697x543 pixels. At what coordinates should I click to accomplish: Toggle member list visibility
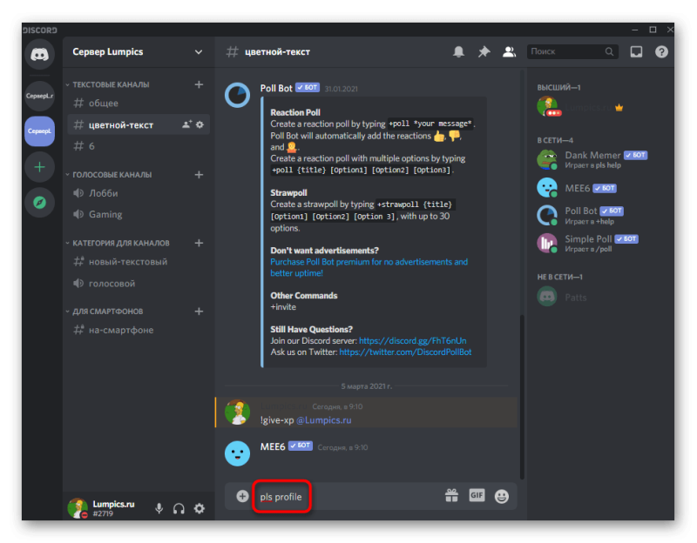coord(509,52)
